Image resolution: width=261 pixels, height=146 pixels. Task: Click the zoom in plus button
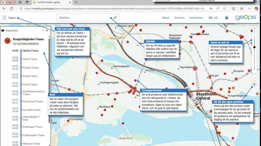point(254,28)
